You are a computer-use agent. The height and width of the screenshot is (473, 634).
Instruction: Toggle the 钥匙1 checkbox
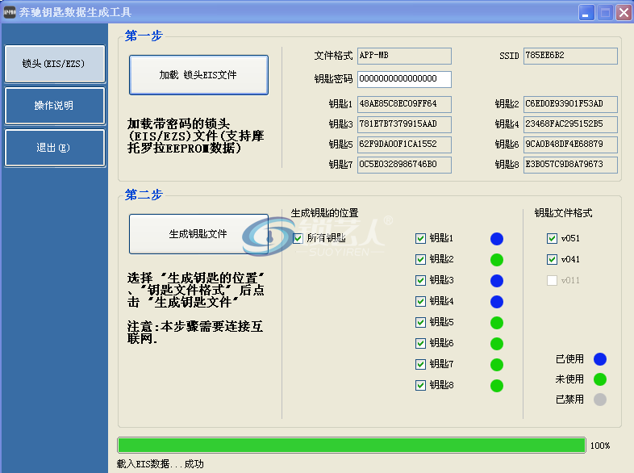pos(420,238)
